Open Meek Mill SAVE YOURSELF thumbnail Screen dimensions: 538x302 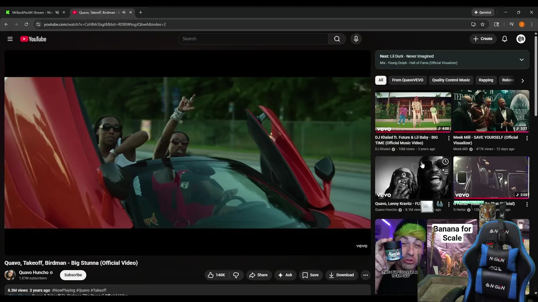pos(491,111)
